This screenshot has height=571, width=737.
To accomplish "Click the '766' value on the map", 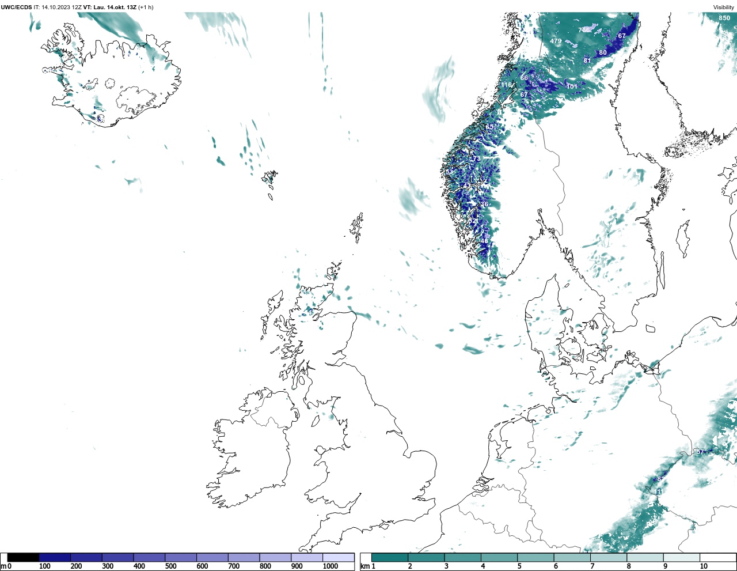I will coord(584,29).
